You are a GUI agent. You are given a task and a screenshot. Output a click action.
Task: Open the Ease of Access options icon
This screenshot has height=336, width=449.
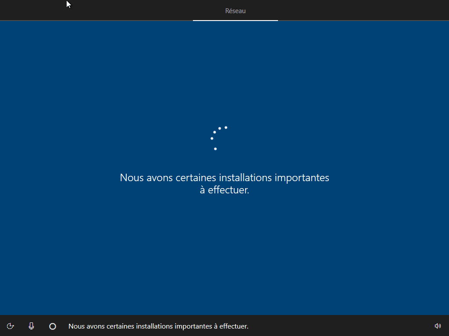pyautogui.click(x=11, y=326)
